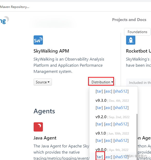Click the topmost sha512 link above v9.3.0
The image size is (151, 160).
121,91
